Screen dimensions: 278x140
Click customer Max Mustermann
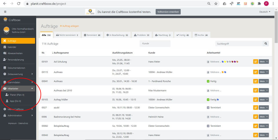click(157, 91)
